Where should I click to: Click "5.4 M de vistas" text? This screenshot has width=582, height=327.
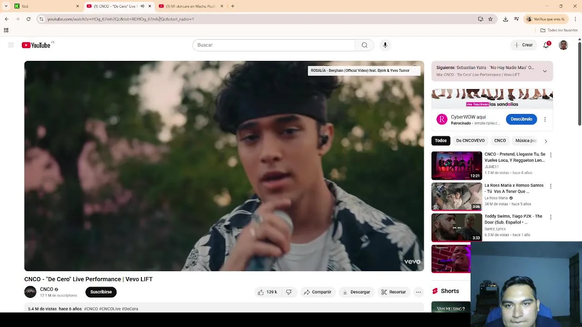42,309
